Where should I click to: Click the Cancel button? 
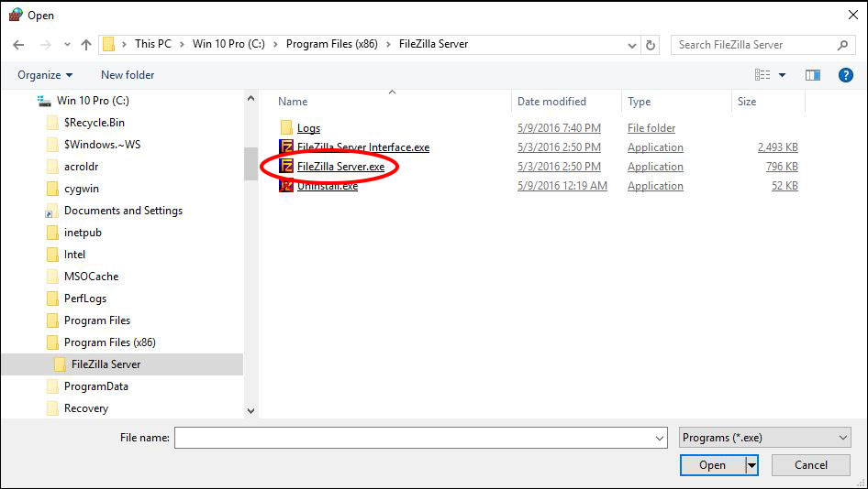click(x=811, y=465)
